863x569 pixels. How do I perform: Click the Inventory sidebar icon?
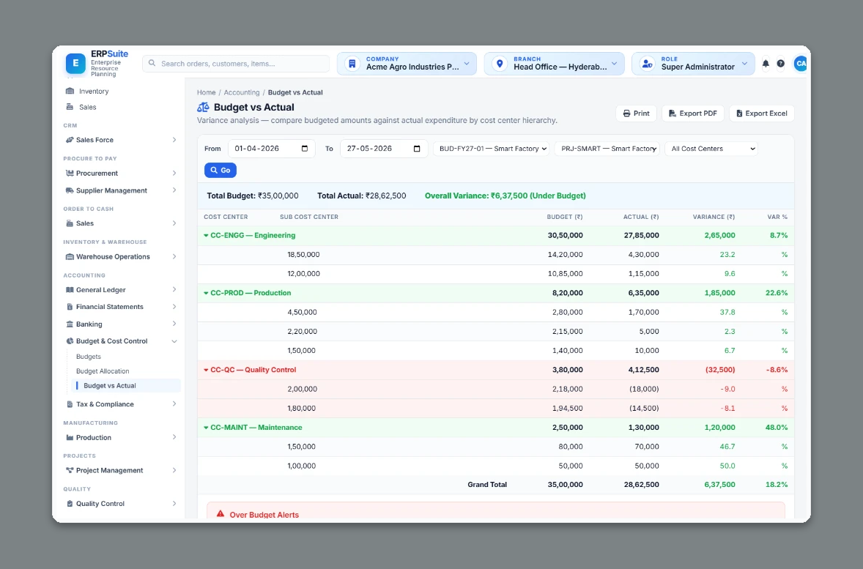(x=70, y=92)
